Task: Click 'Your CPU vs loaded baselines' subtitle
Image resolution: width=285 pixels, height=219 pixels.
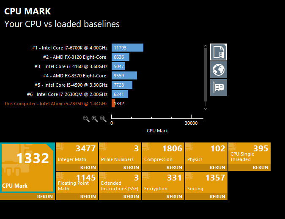Action: point(62,24)
